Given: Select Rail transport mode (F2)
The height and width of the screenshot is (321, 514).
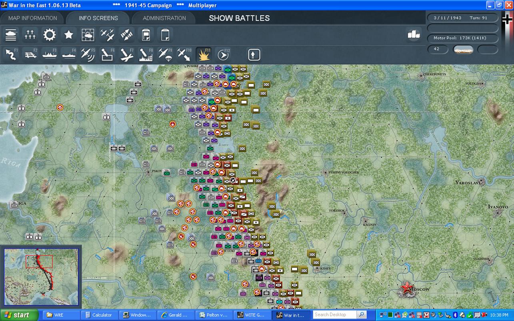Looking at the screenshot, I should (30, 54).
